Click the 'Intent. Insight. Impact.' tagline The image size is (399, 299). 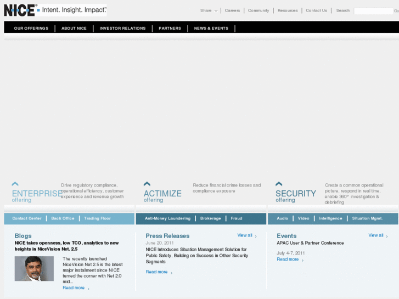74,10
